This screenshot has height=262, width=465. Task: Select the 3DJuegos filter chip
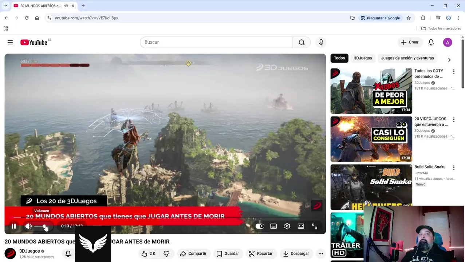363,58
